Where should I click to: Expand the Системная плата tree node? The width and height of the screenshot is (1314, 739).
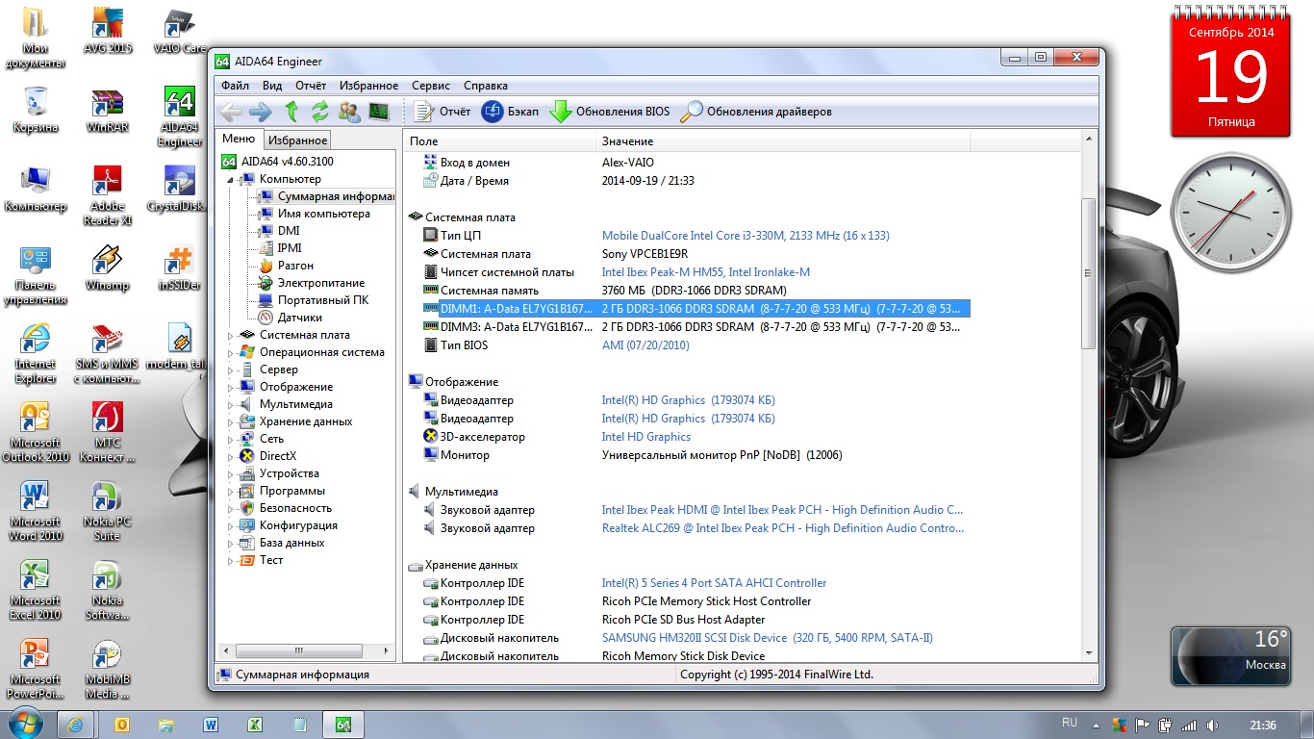tap(231, 336)
